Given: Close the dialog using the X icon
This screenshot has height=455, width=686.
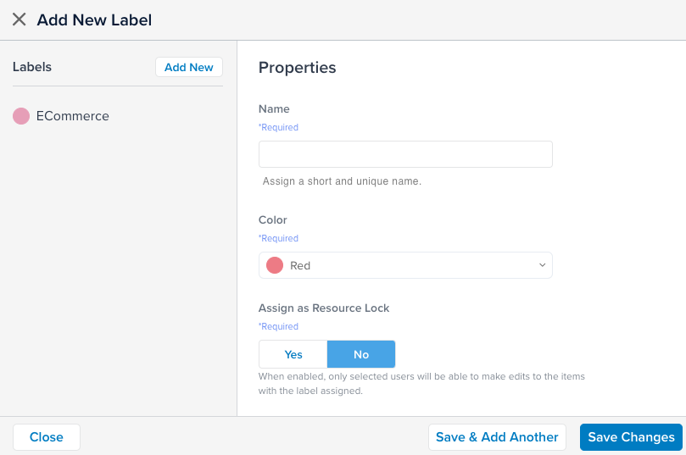Looking at the screenshot, I should (x=19, y=19).
